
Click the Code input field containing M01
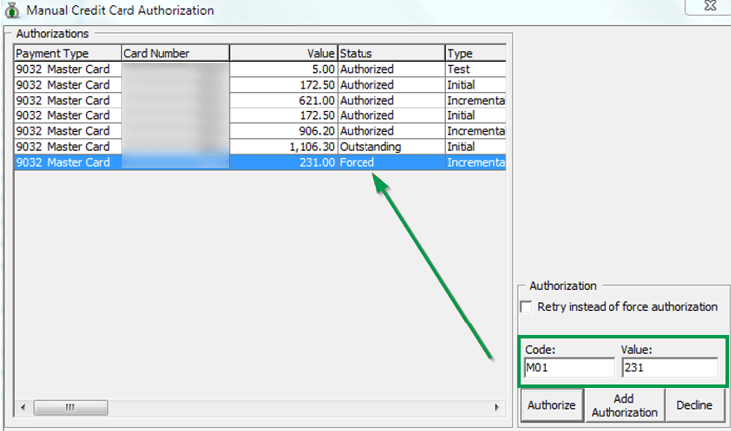tap(570, 368)
